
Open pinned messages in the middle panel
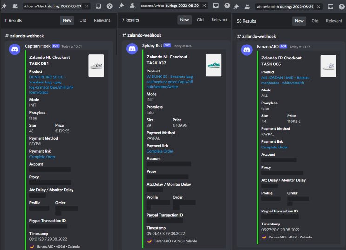tap(121, 6)
